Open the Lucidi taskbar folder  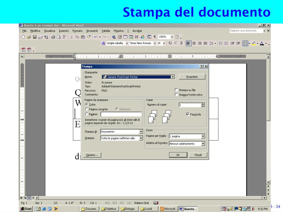148,209
